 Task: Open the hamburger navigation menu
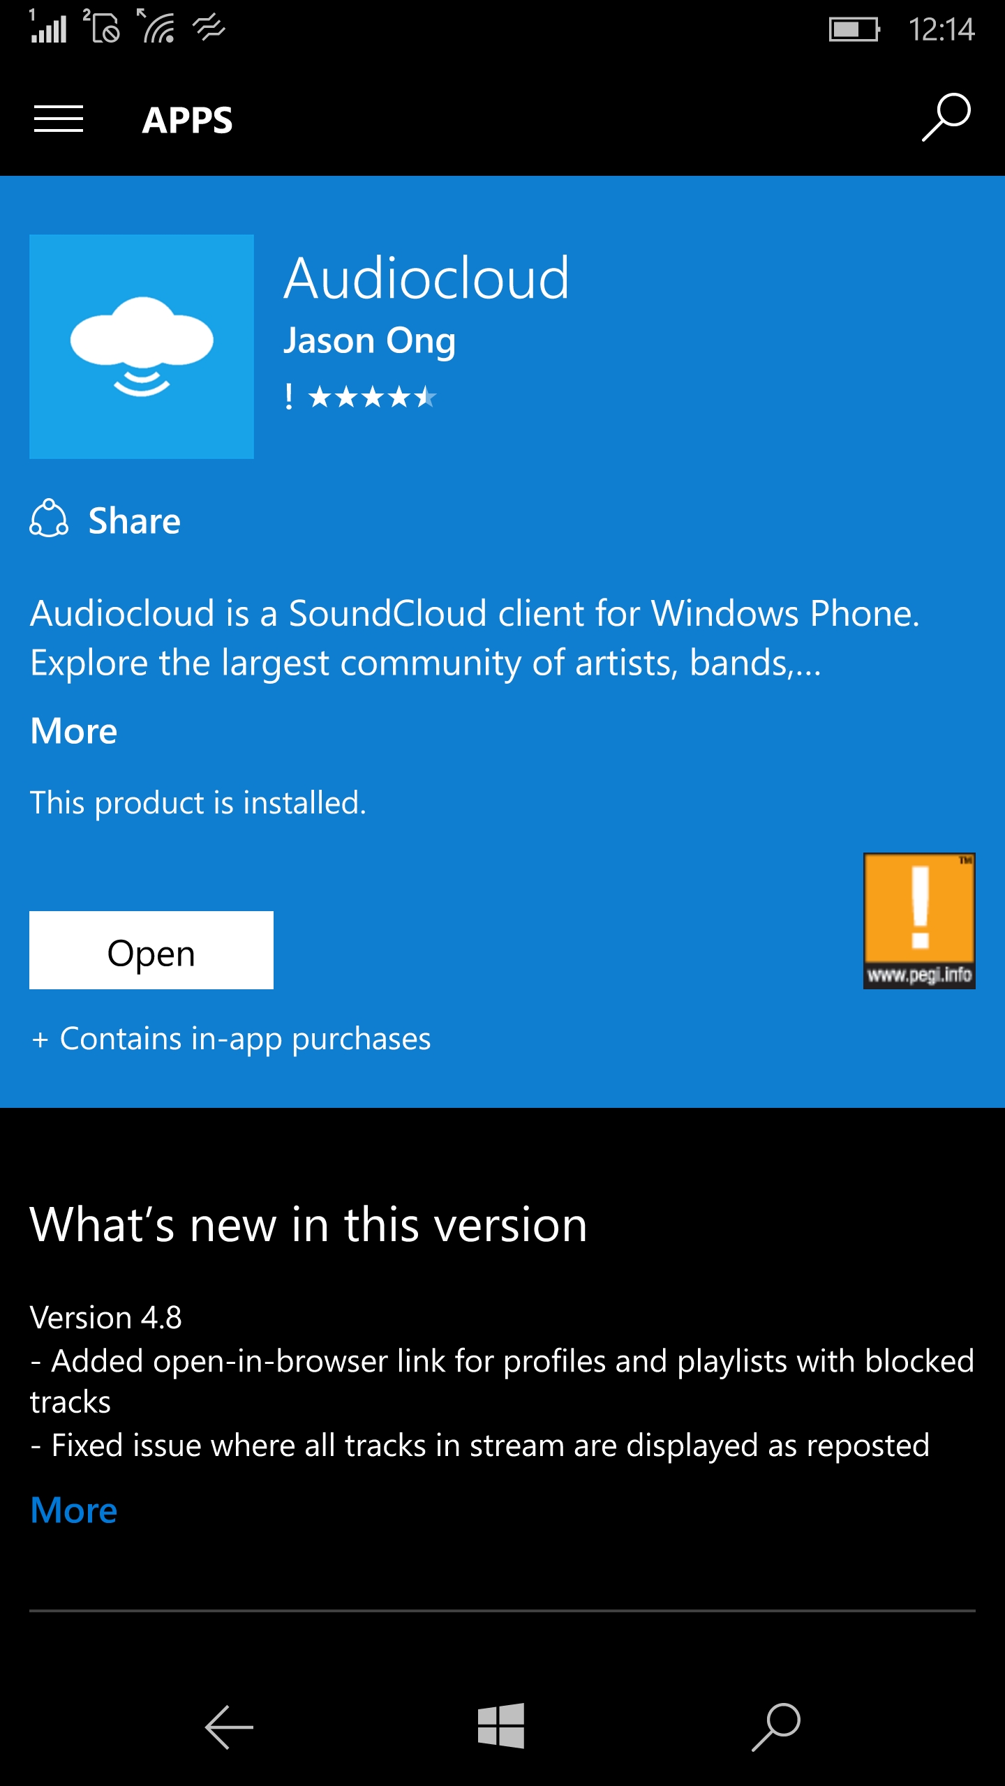pos(59,119)
